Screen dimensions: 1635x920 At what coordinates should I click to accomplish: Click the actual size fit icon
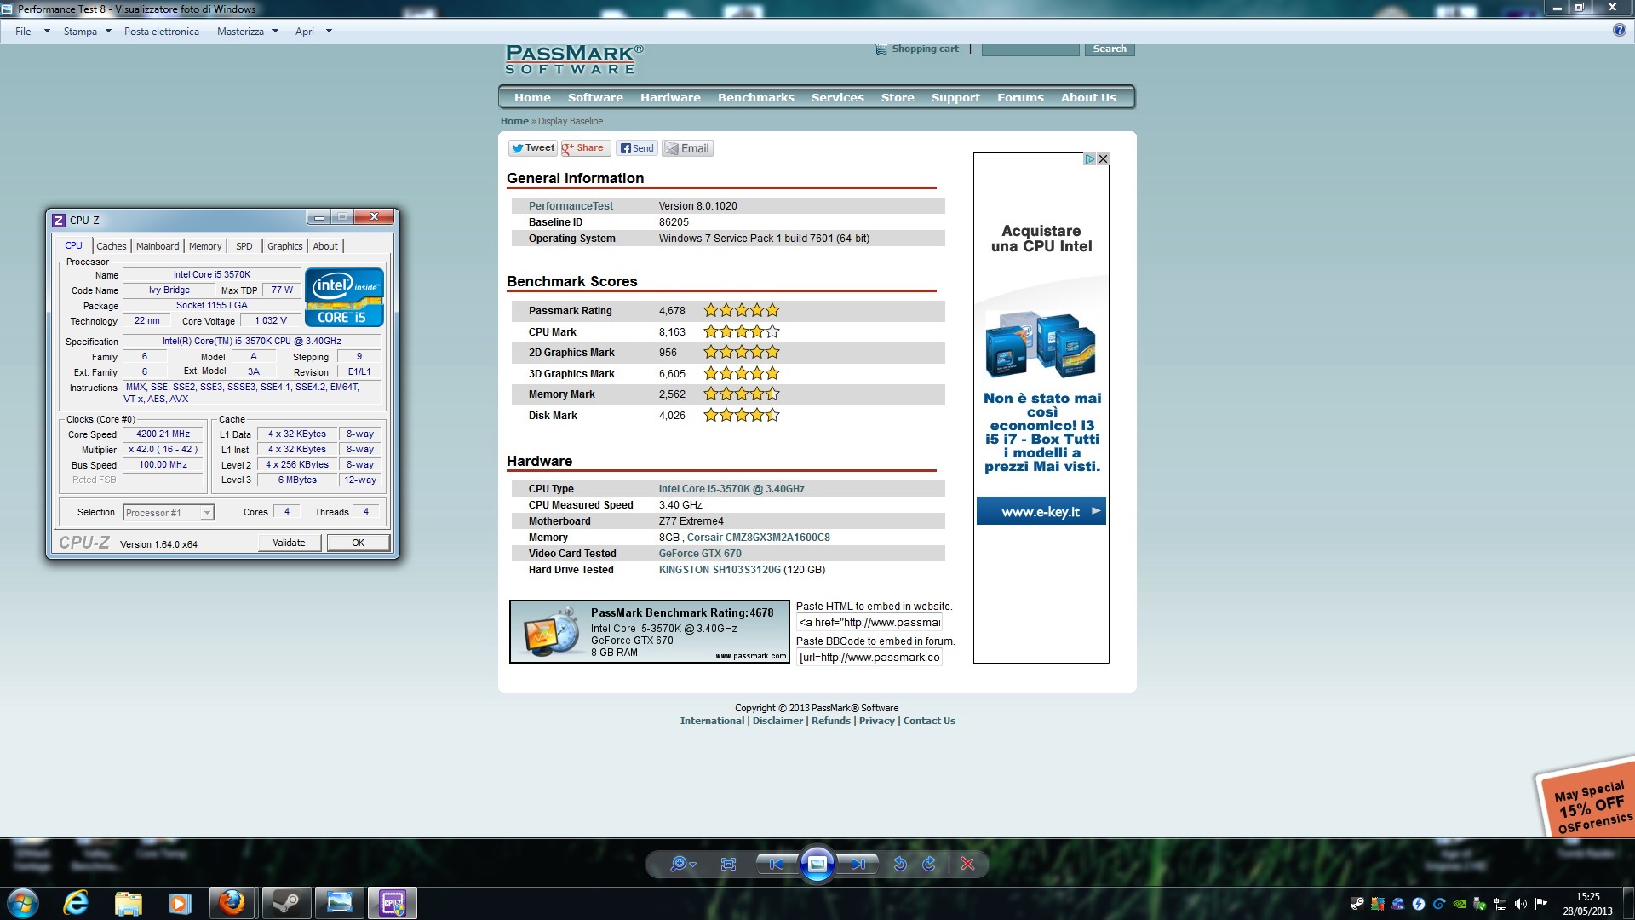point(728,864)
